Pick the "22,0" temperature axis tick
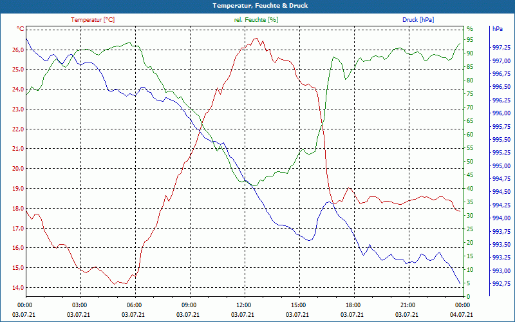Viewport: 515px width, 322px height. click(18, 129)
